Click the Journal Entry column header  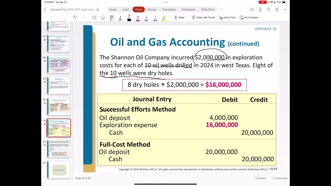pyautogui.click(x=152, y=99)
